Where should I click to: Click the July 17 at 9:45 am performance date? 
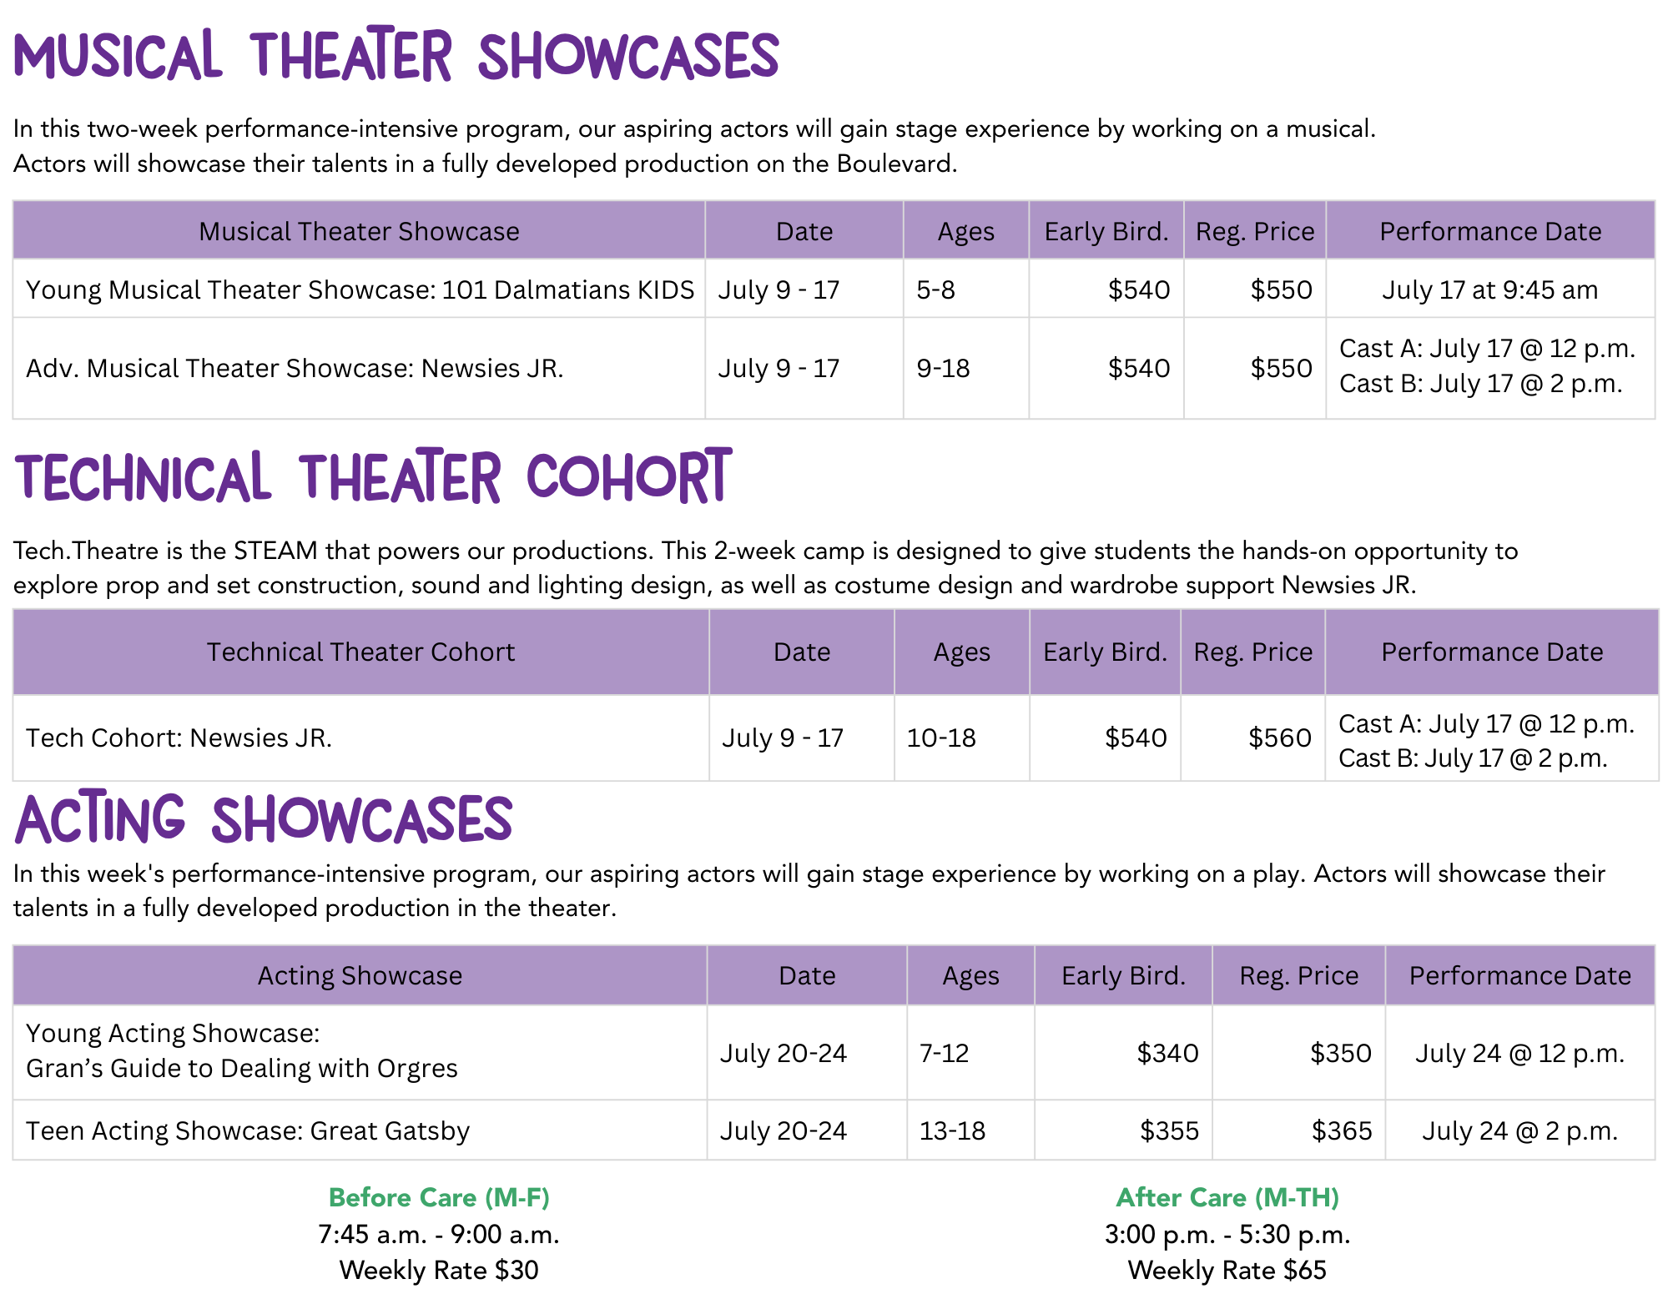coord(1489,290)
